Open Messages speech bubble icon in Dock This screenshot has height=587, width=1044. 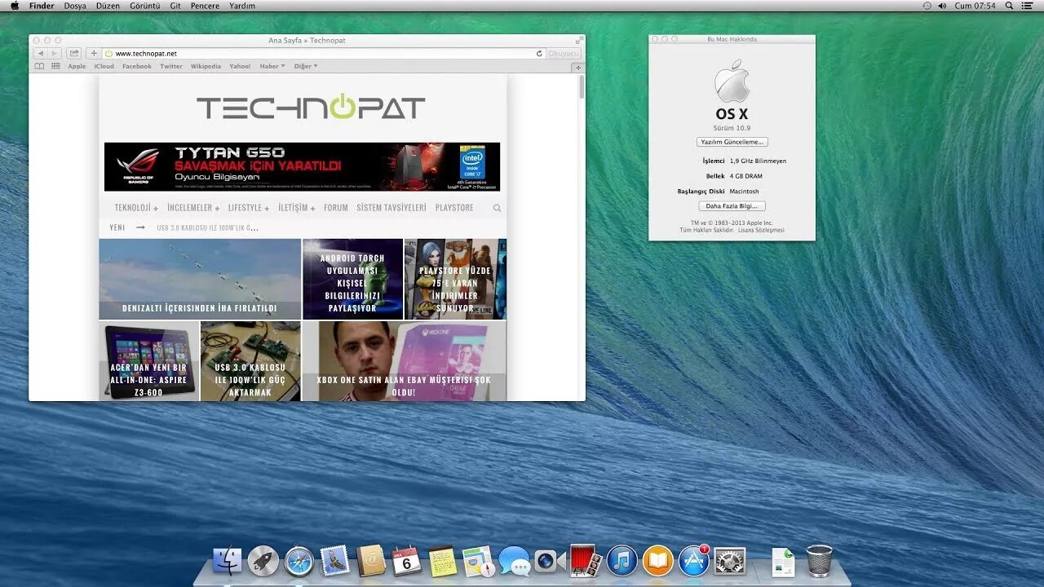pos(515,561)
